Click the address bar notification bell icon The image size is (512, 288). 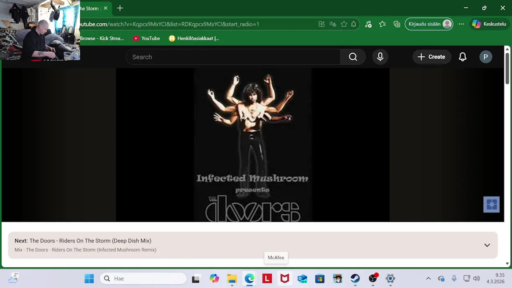point(354,24)
